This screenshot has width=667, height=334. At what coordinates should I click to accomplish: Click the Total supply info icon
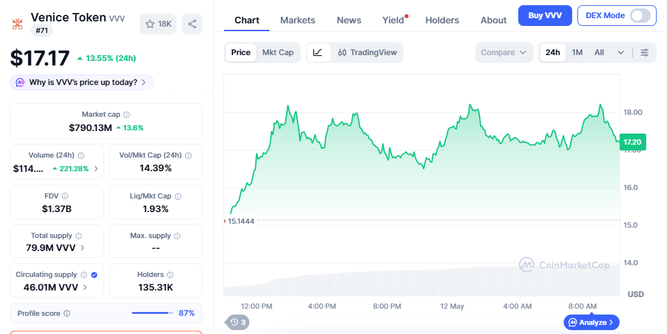[x=79, y=236]
